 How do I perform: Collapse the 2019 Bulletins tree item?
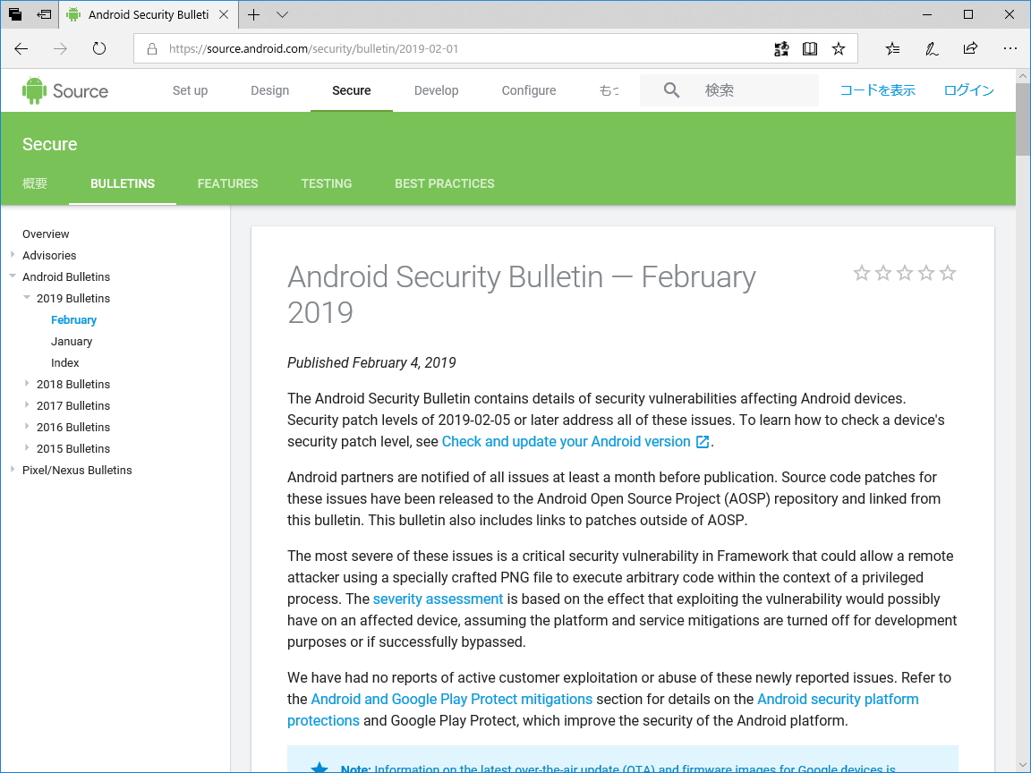tap(27, 298)
